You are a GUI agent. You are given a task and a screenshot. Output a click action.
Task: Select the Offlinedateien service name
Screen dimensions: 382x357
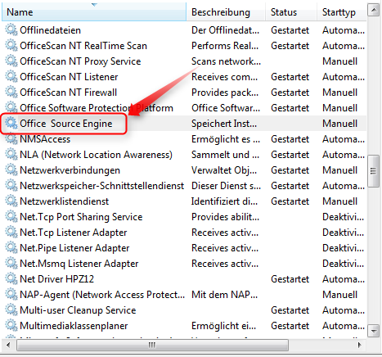[x=51, y=30]
